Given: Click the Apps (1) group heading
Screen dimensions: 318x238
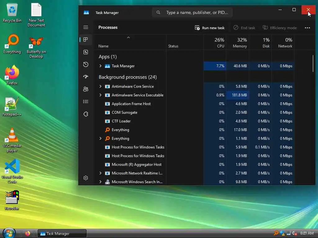Looking at the screenshot, I should (108, 57).
